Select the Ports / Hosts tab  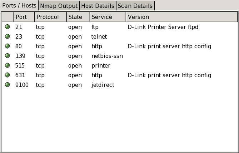pos(19,5)
